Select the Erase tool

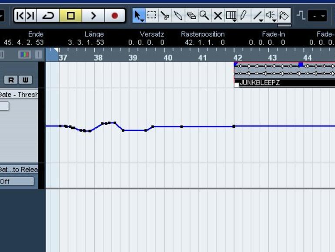tap(191, 16)
